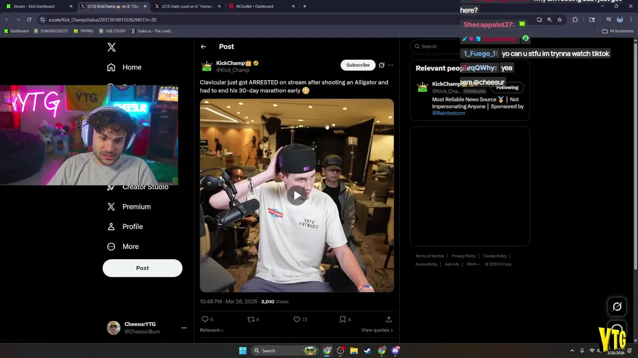The height and width of the screenshot is (358, 638).
Task: Click the share icon on the post
Action: (389, 319)
